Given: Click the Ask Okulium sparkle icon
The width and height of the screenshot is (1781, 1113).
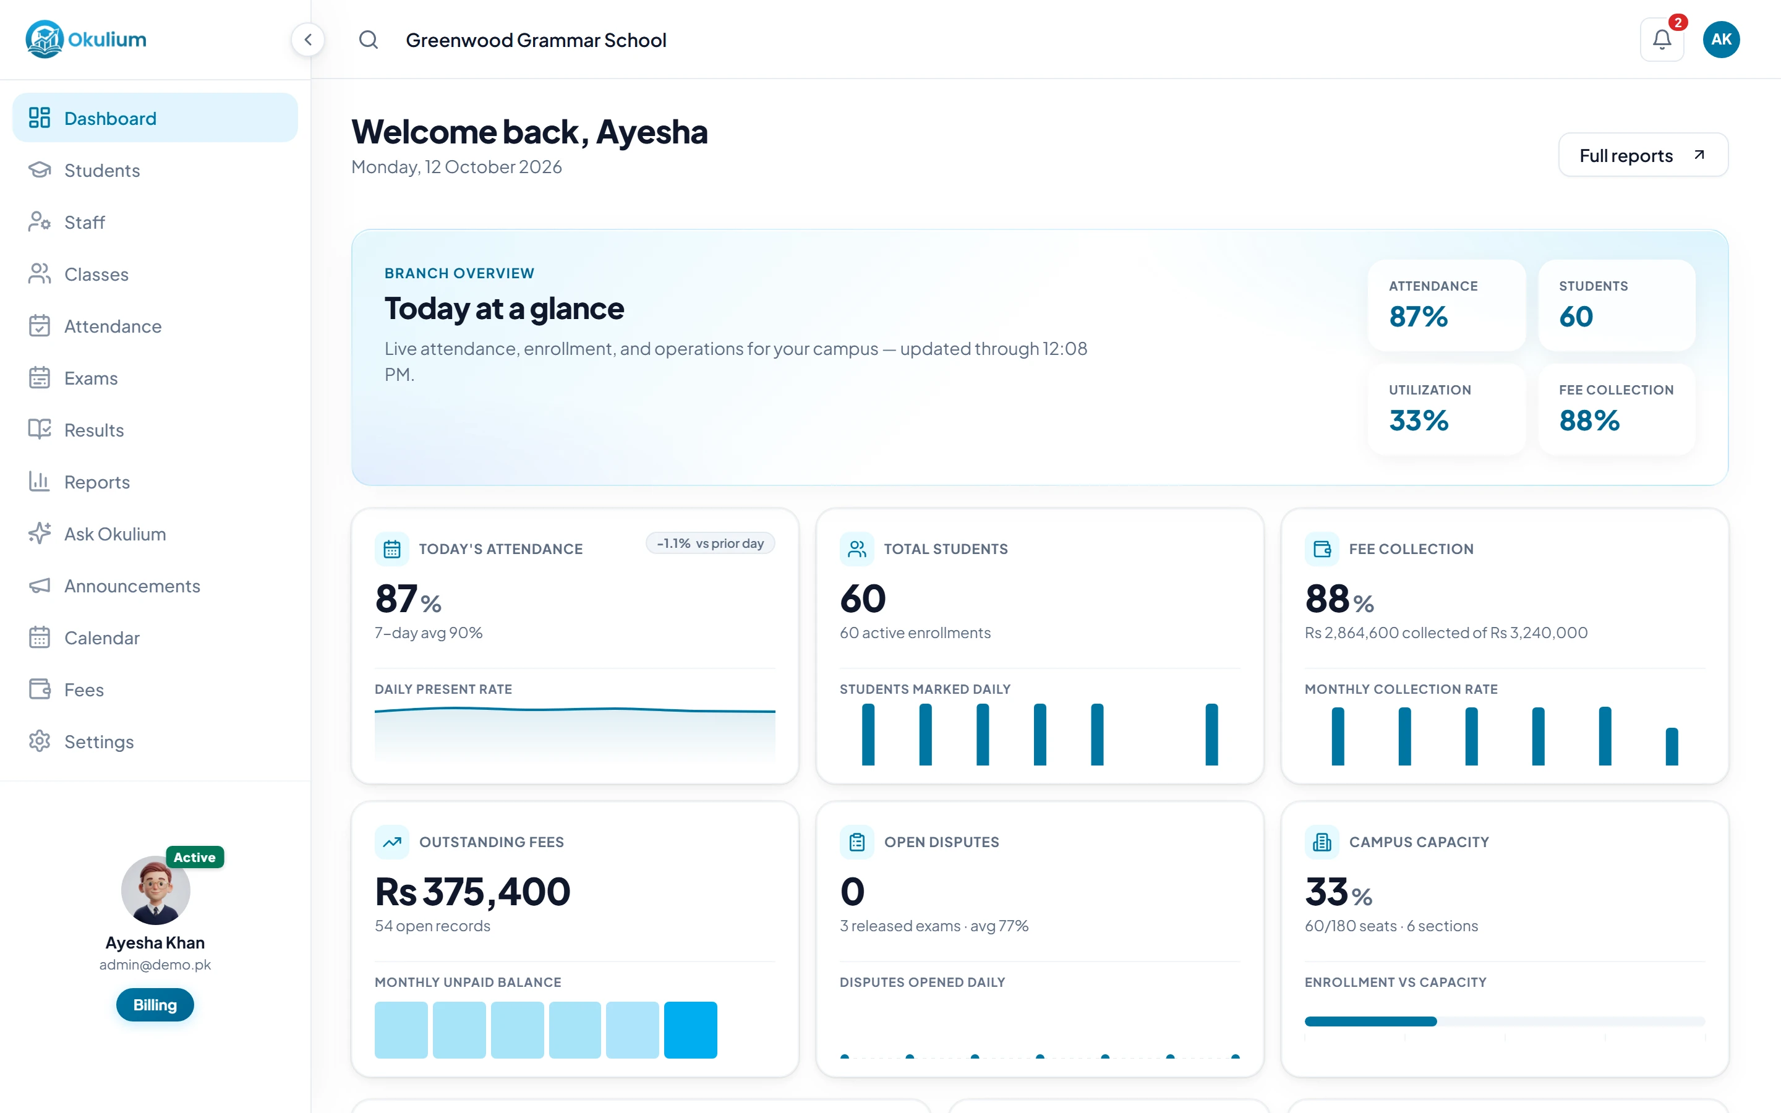Looking at the screenshot, I should coord(40,534).
